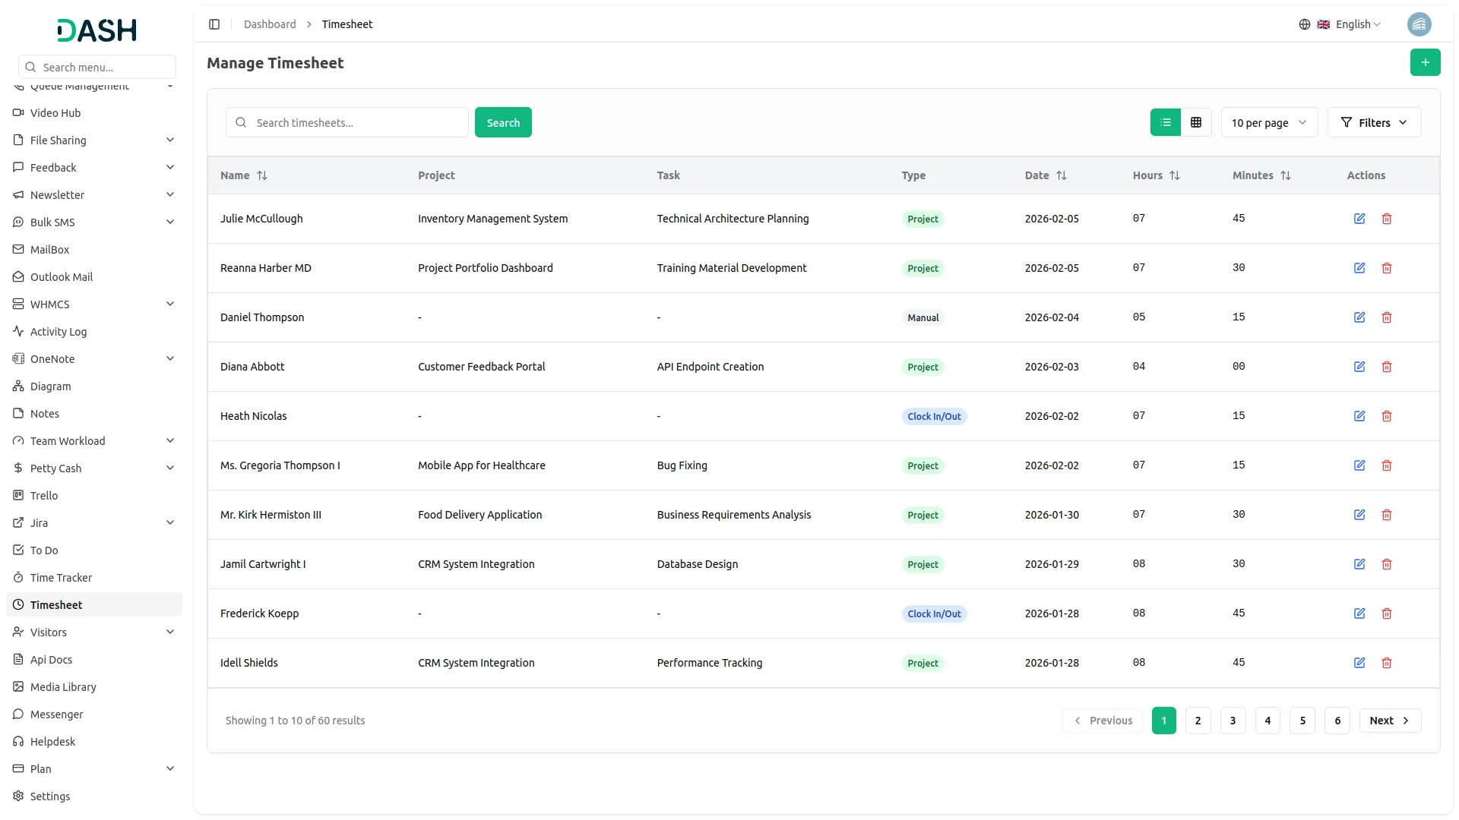The image size is (1459, 820).
Task: Expand the WHMCS section in the sidebar
Action: point(48,304)
